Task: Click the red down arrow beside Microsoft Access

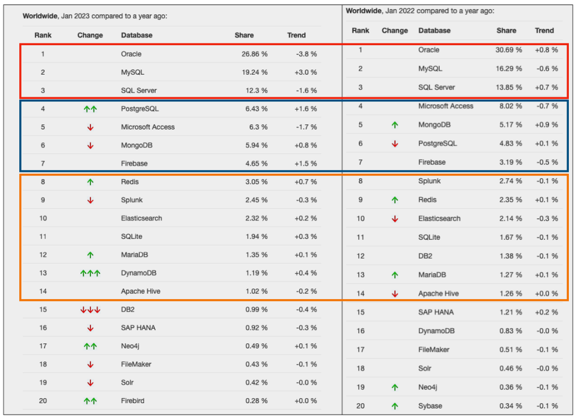Action: (x=90, y=128)
